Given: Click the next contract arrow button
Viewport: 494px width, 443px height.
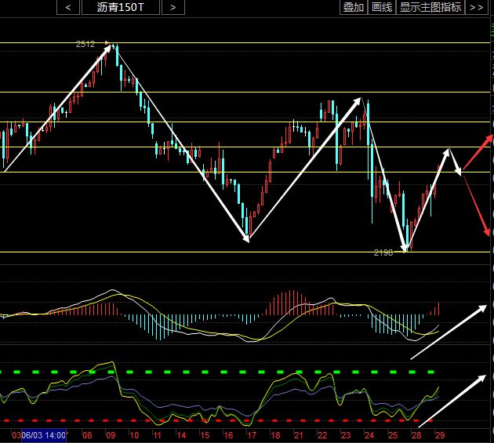Looking at the screenshot, I should (x=174, y=7).
